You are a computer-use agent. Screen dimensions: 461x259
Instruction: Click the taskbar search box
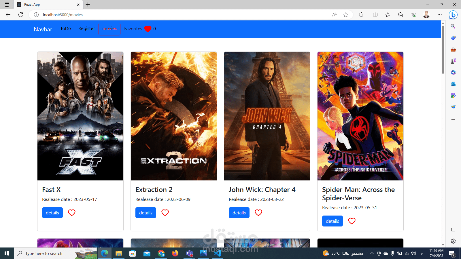pyautogui.click(x=55, y=253)
